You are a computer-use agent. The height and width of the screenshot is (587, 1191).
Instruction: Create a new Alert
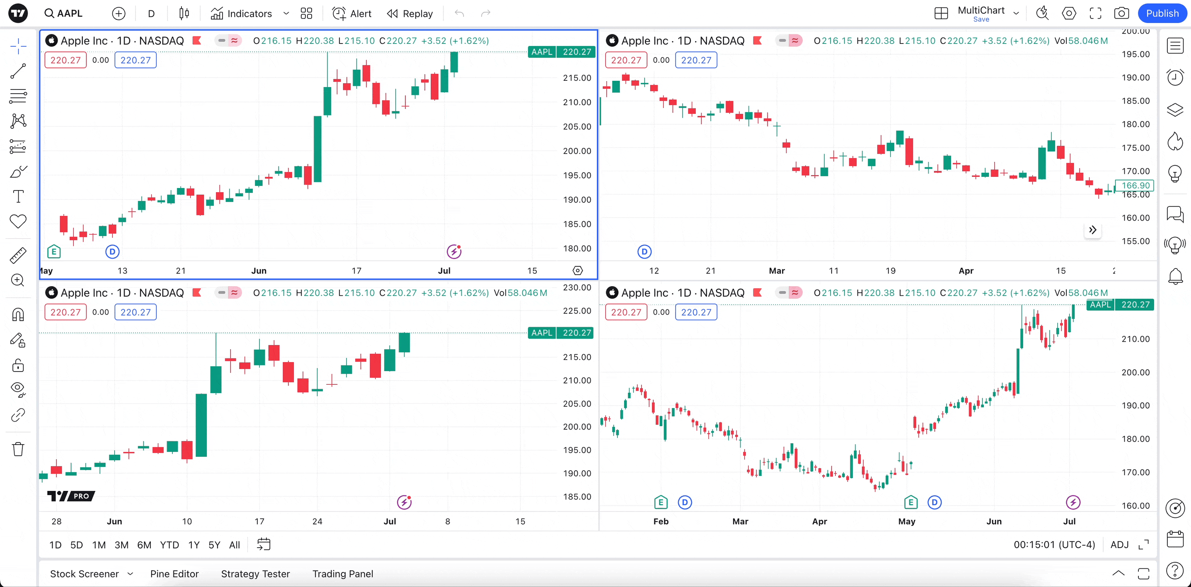[352, 13]
